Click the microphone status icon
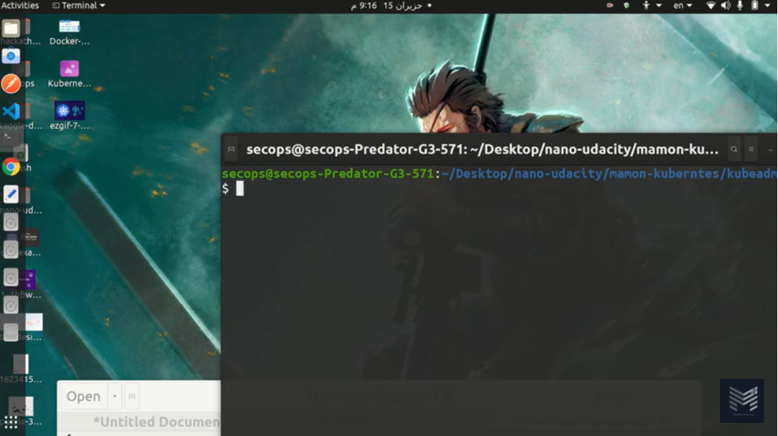This screenshot has height=436, width=778. pyautogui.click(x=740, y=5)
